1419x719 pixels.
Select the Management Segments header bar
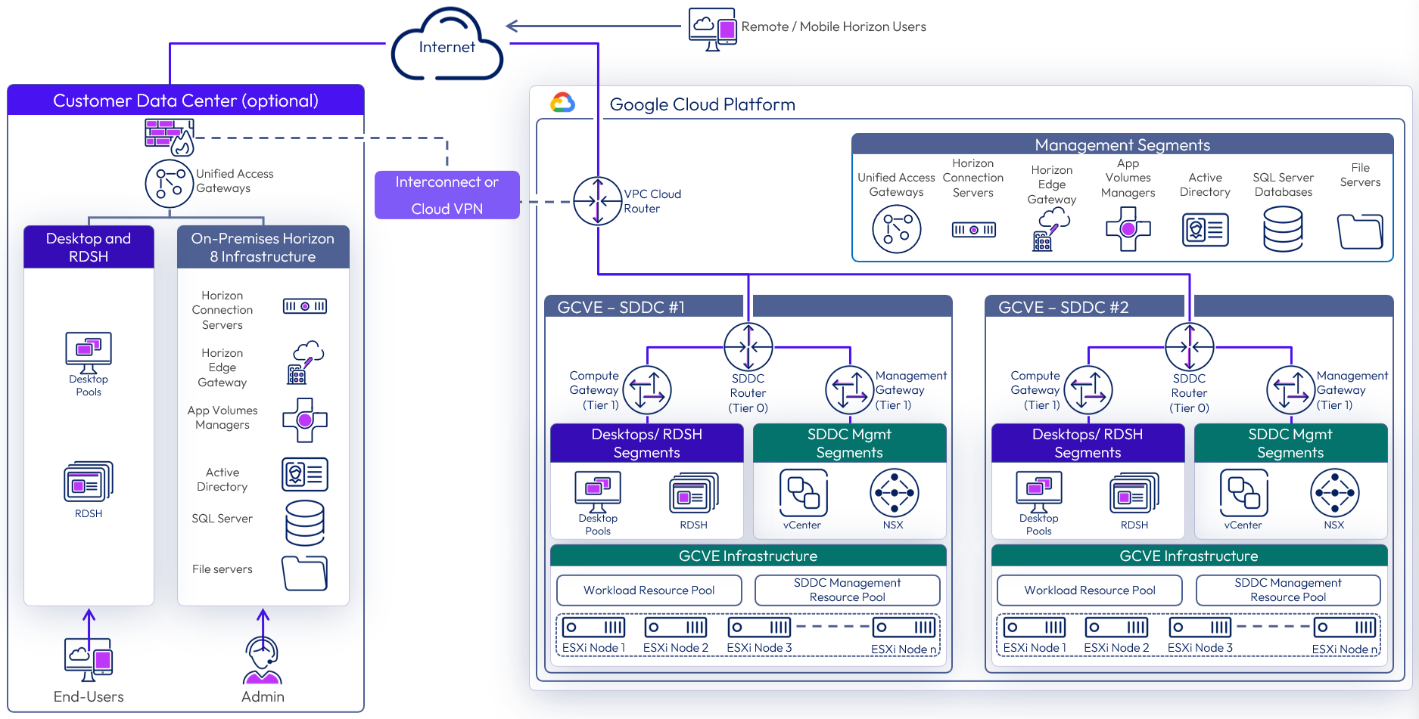click(x=1122, y=144)
